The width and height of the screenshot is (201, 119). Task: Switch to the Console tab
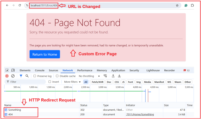[x=40, y=70]
